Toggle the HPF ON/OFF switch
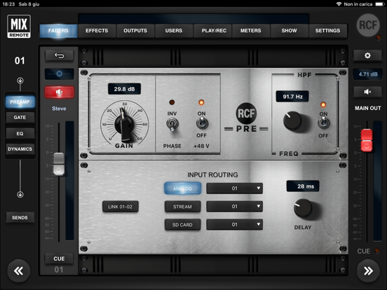The image size is (387, 290). [324, 123]
